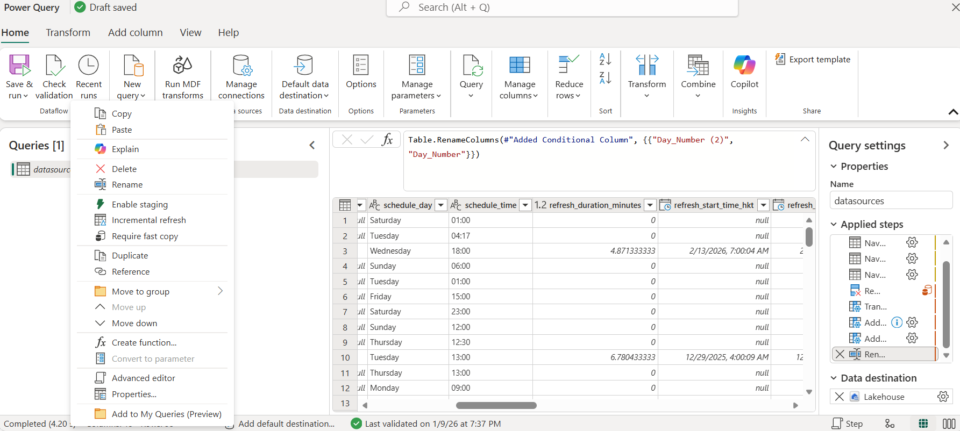Expand the Move to group submenu
Screen dimensions: 960x431
click(x=220, y=291)
